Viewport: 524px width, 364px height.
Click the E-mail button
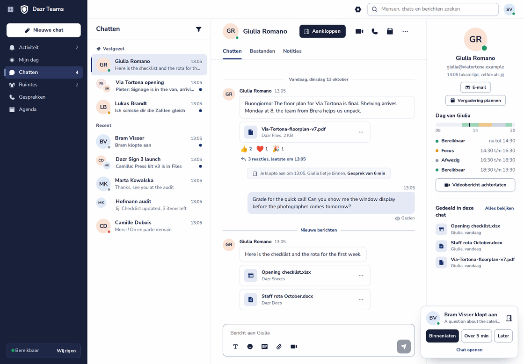click(475, 87)
